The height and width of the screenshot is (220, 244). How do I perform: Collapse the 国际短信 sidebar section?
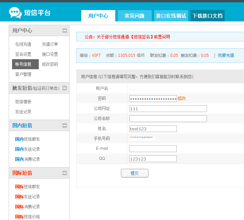[x=65, y=173]
